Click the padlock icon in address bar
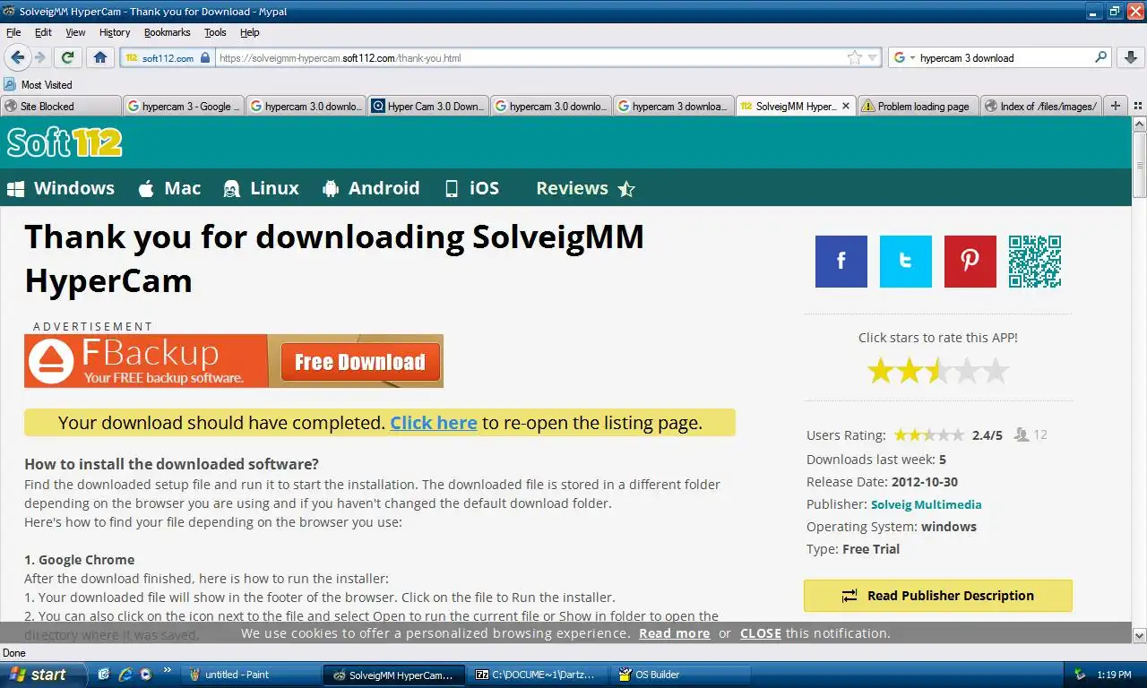 (205, 57)
